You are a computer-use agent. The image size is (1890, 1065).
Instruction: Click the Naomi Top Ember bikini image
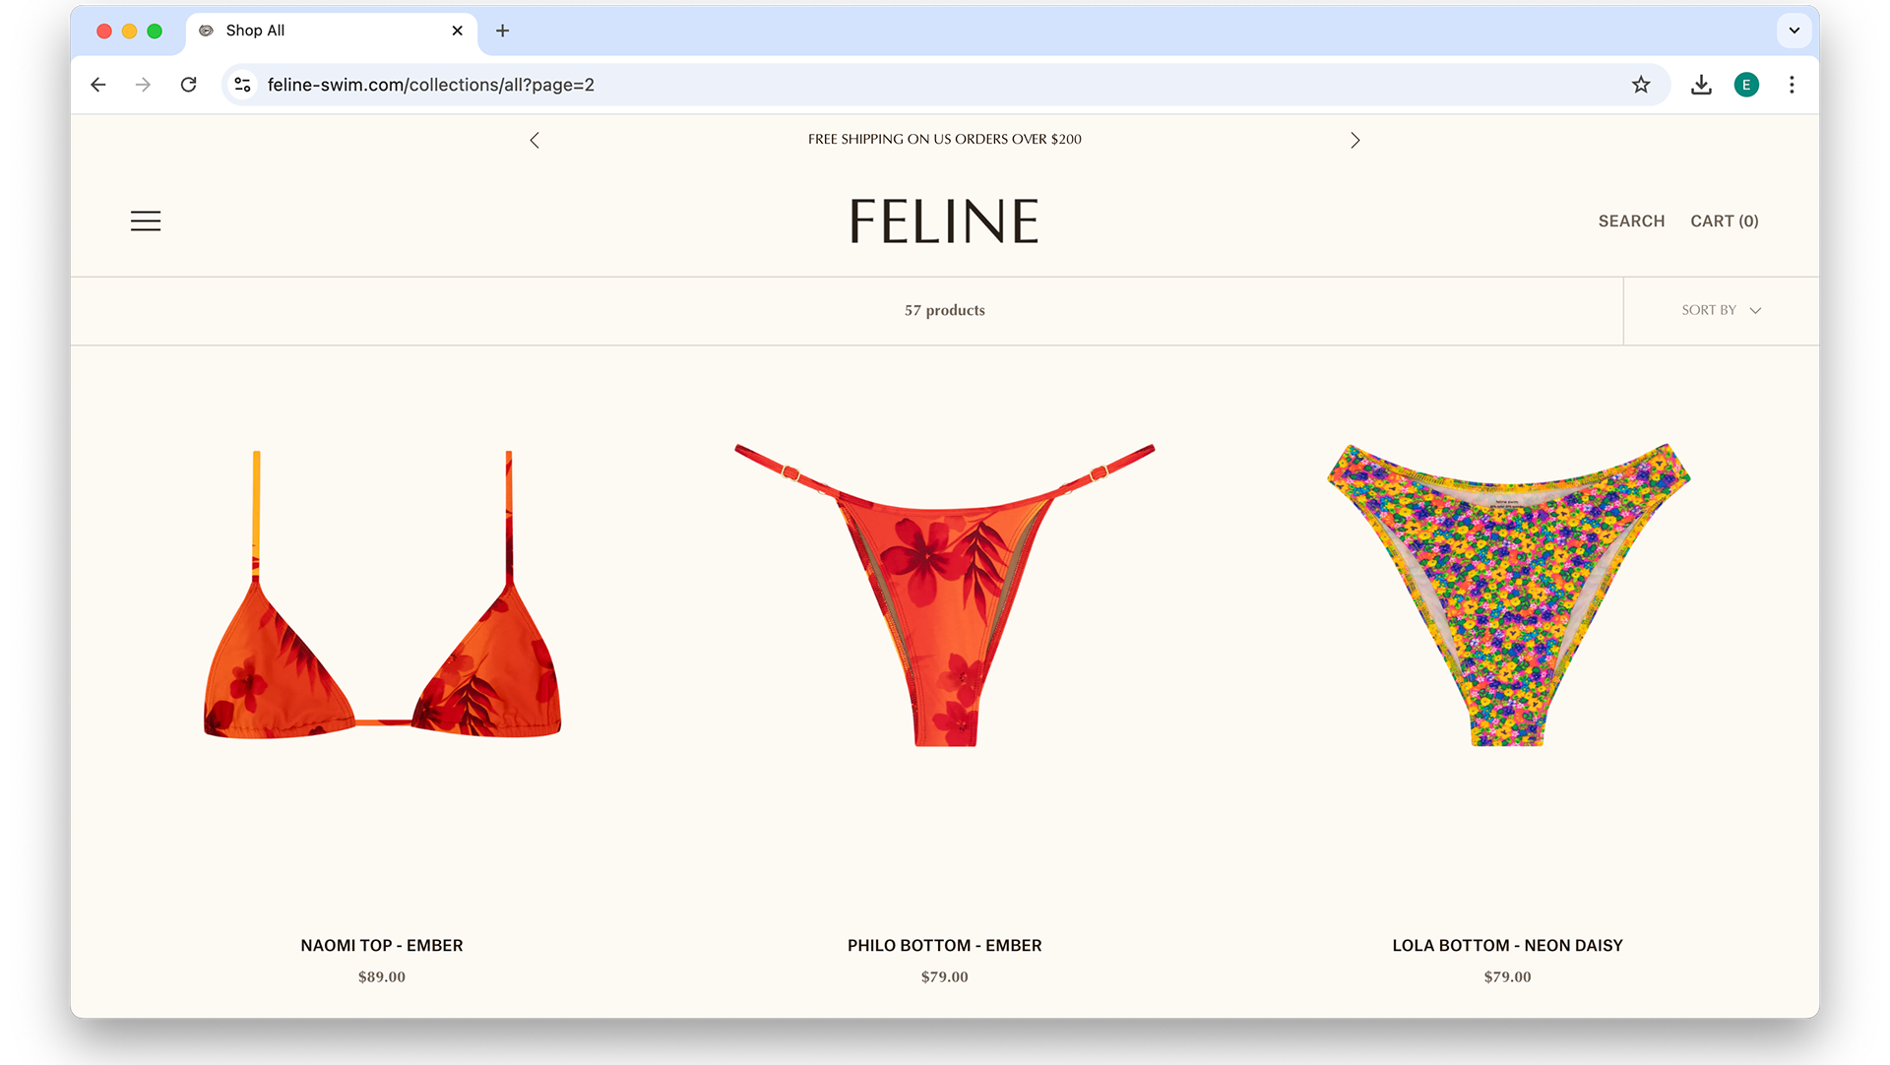(x=382, y=595)
